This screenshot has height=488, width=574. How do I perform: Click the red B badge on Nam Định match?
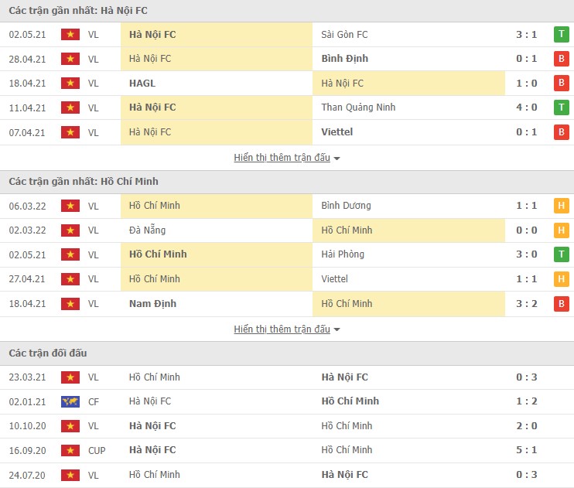coord(561,304)
